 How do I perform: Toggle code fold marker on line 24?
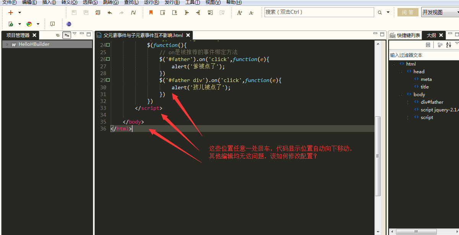click(108, 45)
